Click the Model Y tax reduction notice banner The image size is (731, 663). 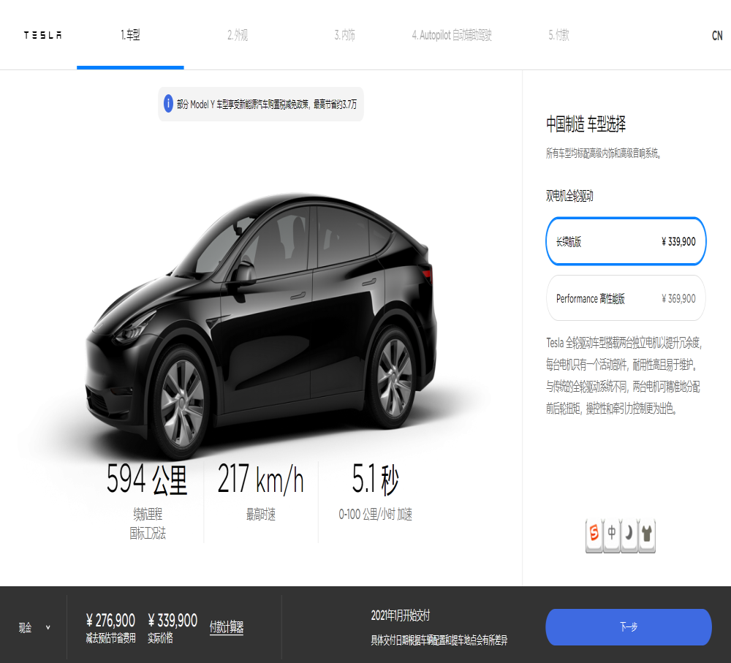coord(261,104)
